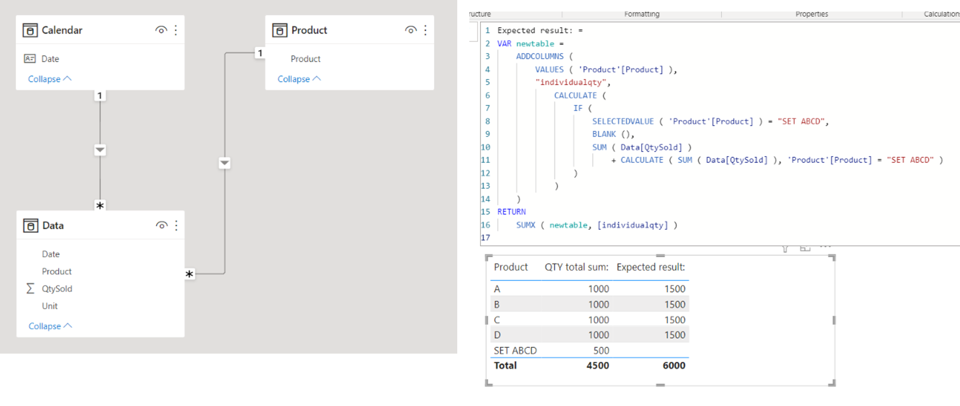Select row D in the table visual

coord(590,335)
